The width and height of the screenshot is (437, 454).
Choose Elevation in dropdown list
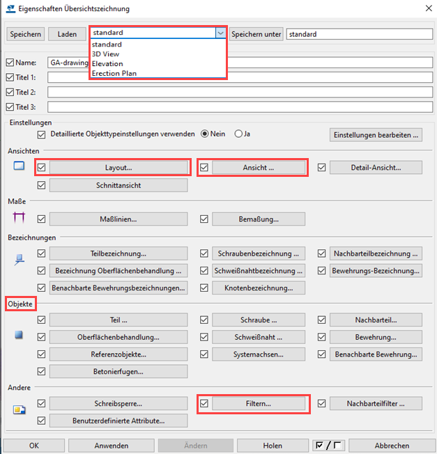tap(158, 63)
